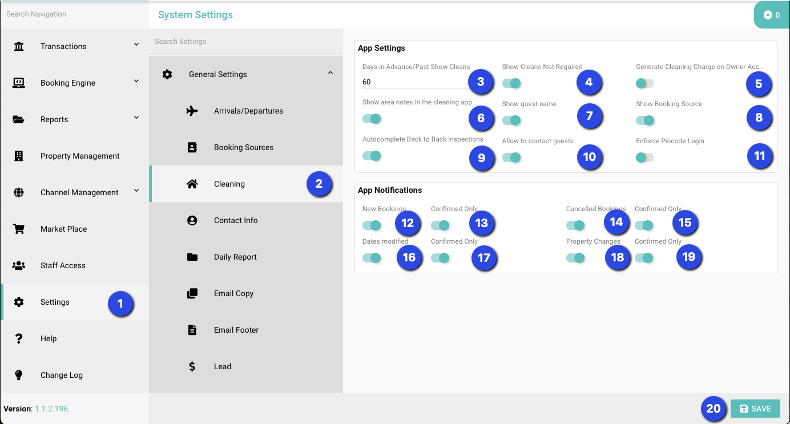Expand the Transactions navigation menu
Viewport: 790px width, 424px height.
(x=136, y=45)
